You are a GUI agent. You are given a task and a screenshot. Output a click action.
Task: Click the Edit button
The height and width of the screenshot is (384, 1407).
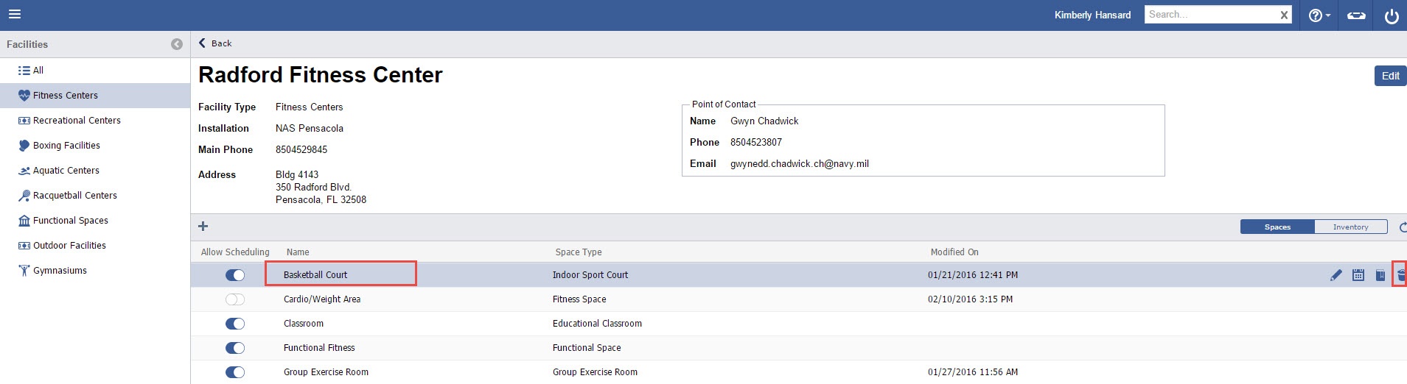click(x=1390, y=76)
